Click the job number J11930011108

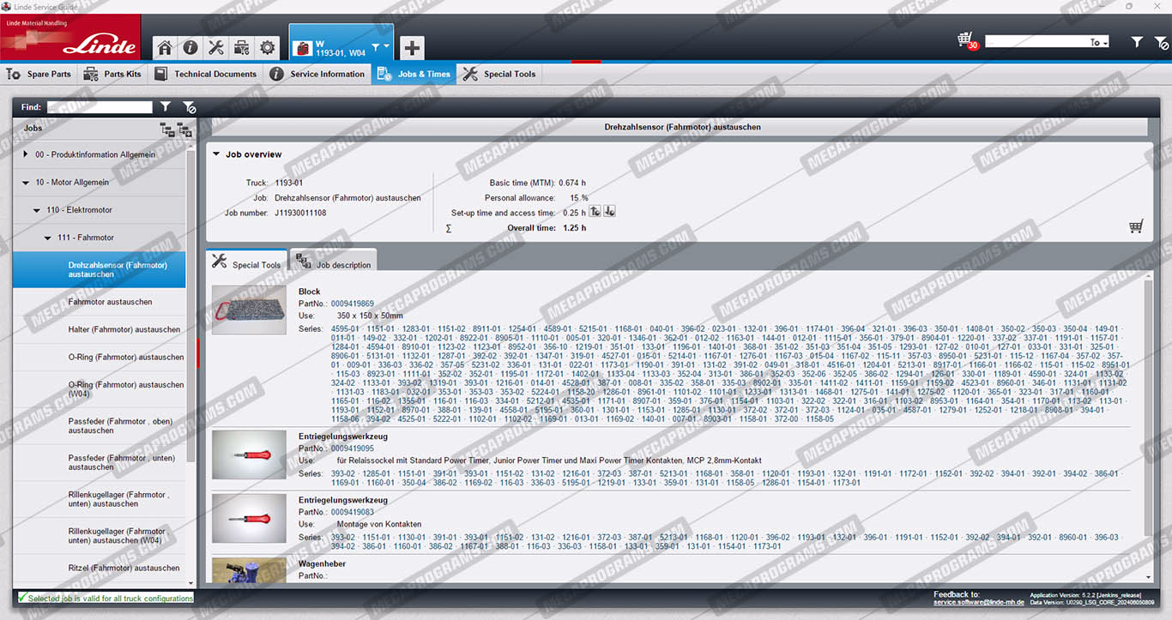(x=300, y=213)
